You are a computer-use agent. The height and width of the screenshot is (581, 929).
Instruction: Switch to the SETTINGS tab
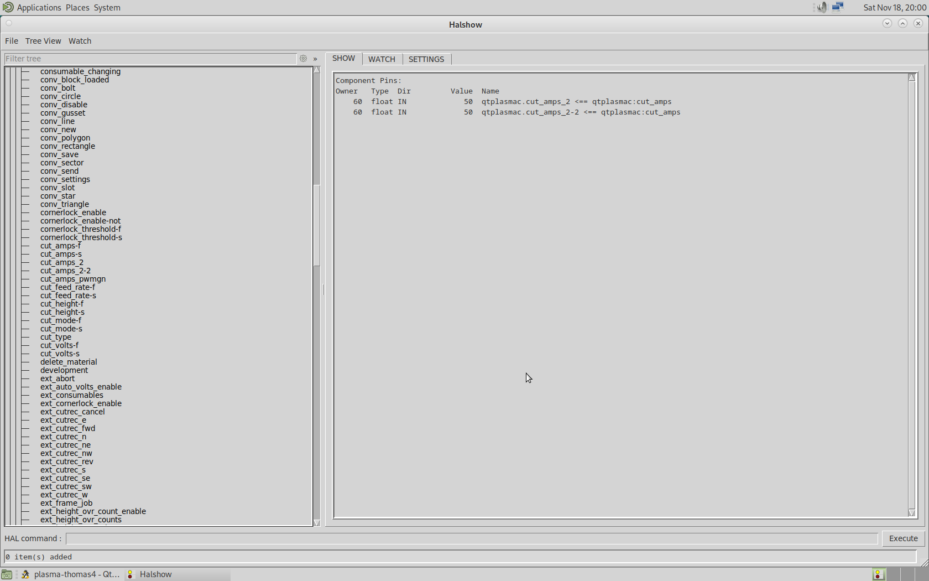click(426, 59)
